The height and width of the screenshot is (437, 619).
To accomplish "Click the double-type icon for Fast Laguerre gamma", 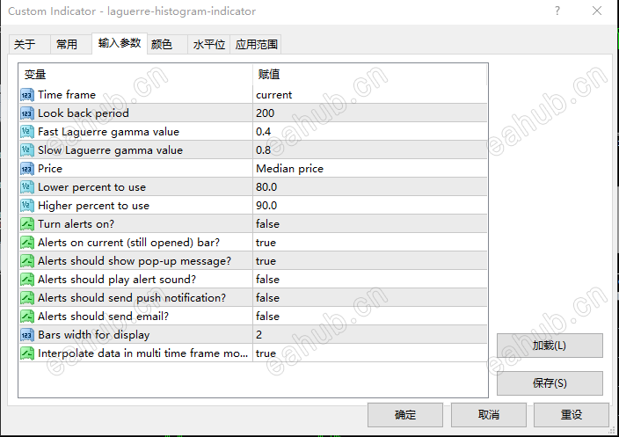I will (x=27, y=132).
